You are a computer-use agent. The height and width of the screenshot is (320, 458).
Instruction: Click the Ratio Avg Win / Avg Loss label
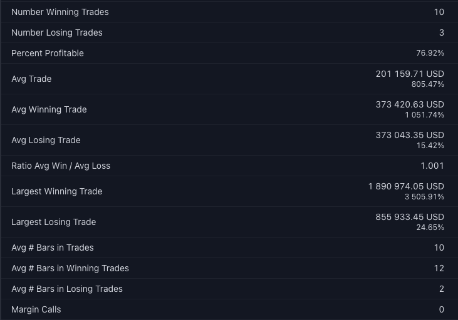[61, 166]
